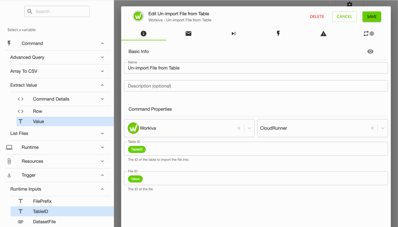Click the table ID helper text
The height and width of the screenshot is (227, 398).
[159, 160]
